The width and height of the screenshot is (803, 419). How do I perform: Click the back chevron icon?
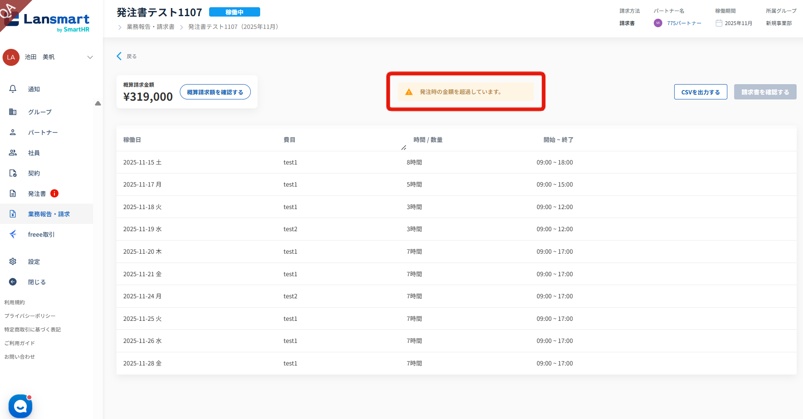pyautogui.click(x=119, y=56)
